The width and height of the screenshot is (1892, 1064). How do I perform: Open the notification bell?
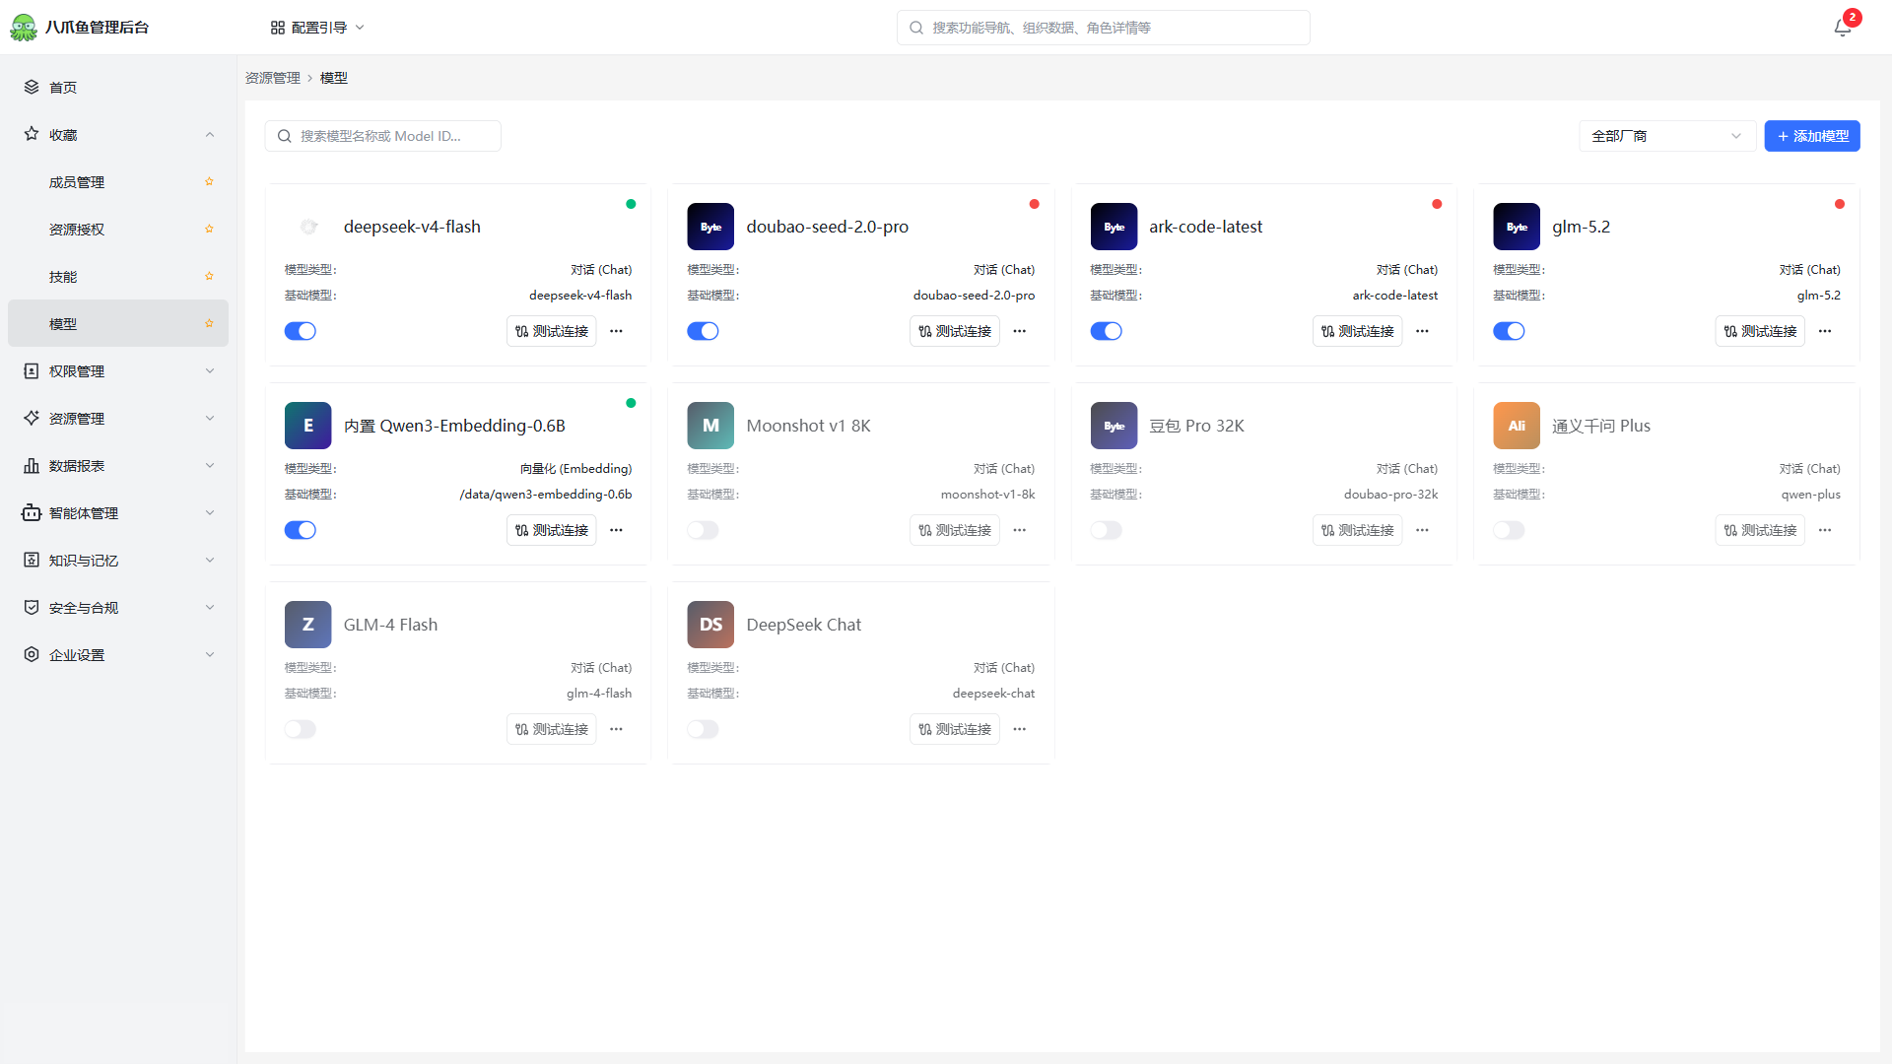(1842, 28)
